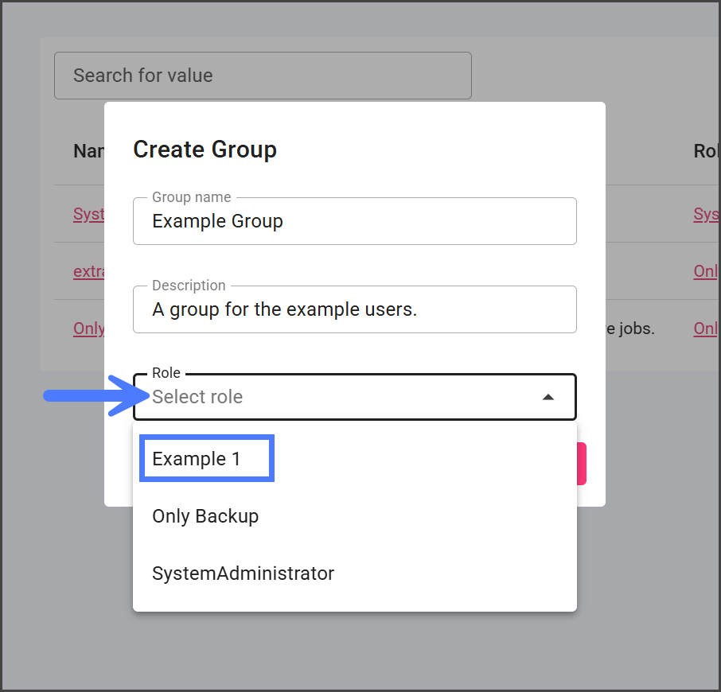Image resolution: width=721 pixels, height=692 pixels.
Task: Collapse the Role dropdown using caret arrow
Action: tap(548, 397)
